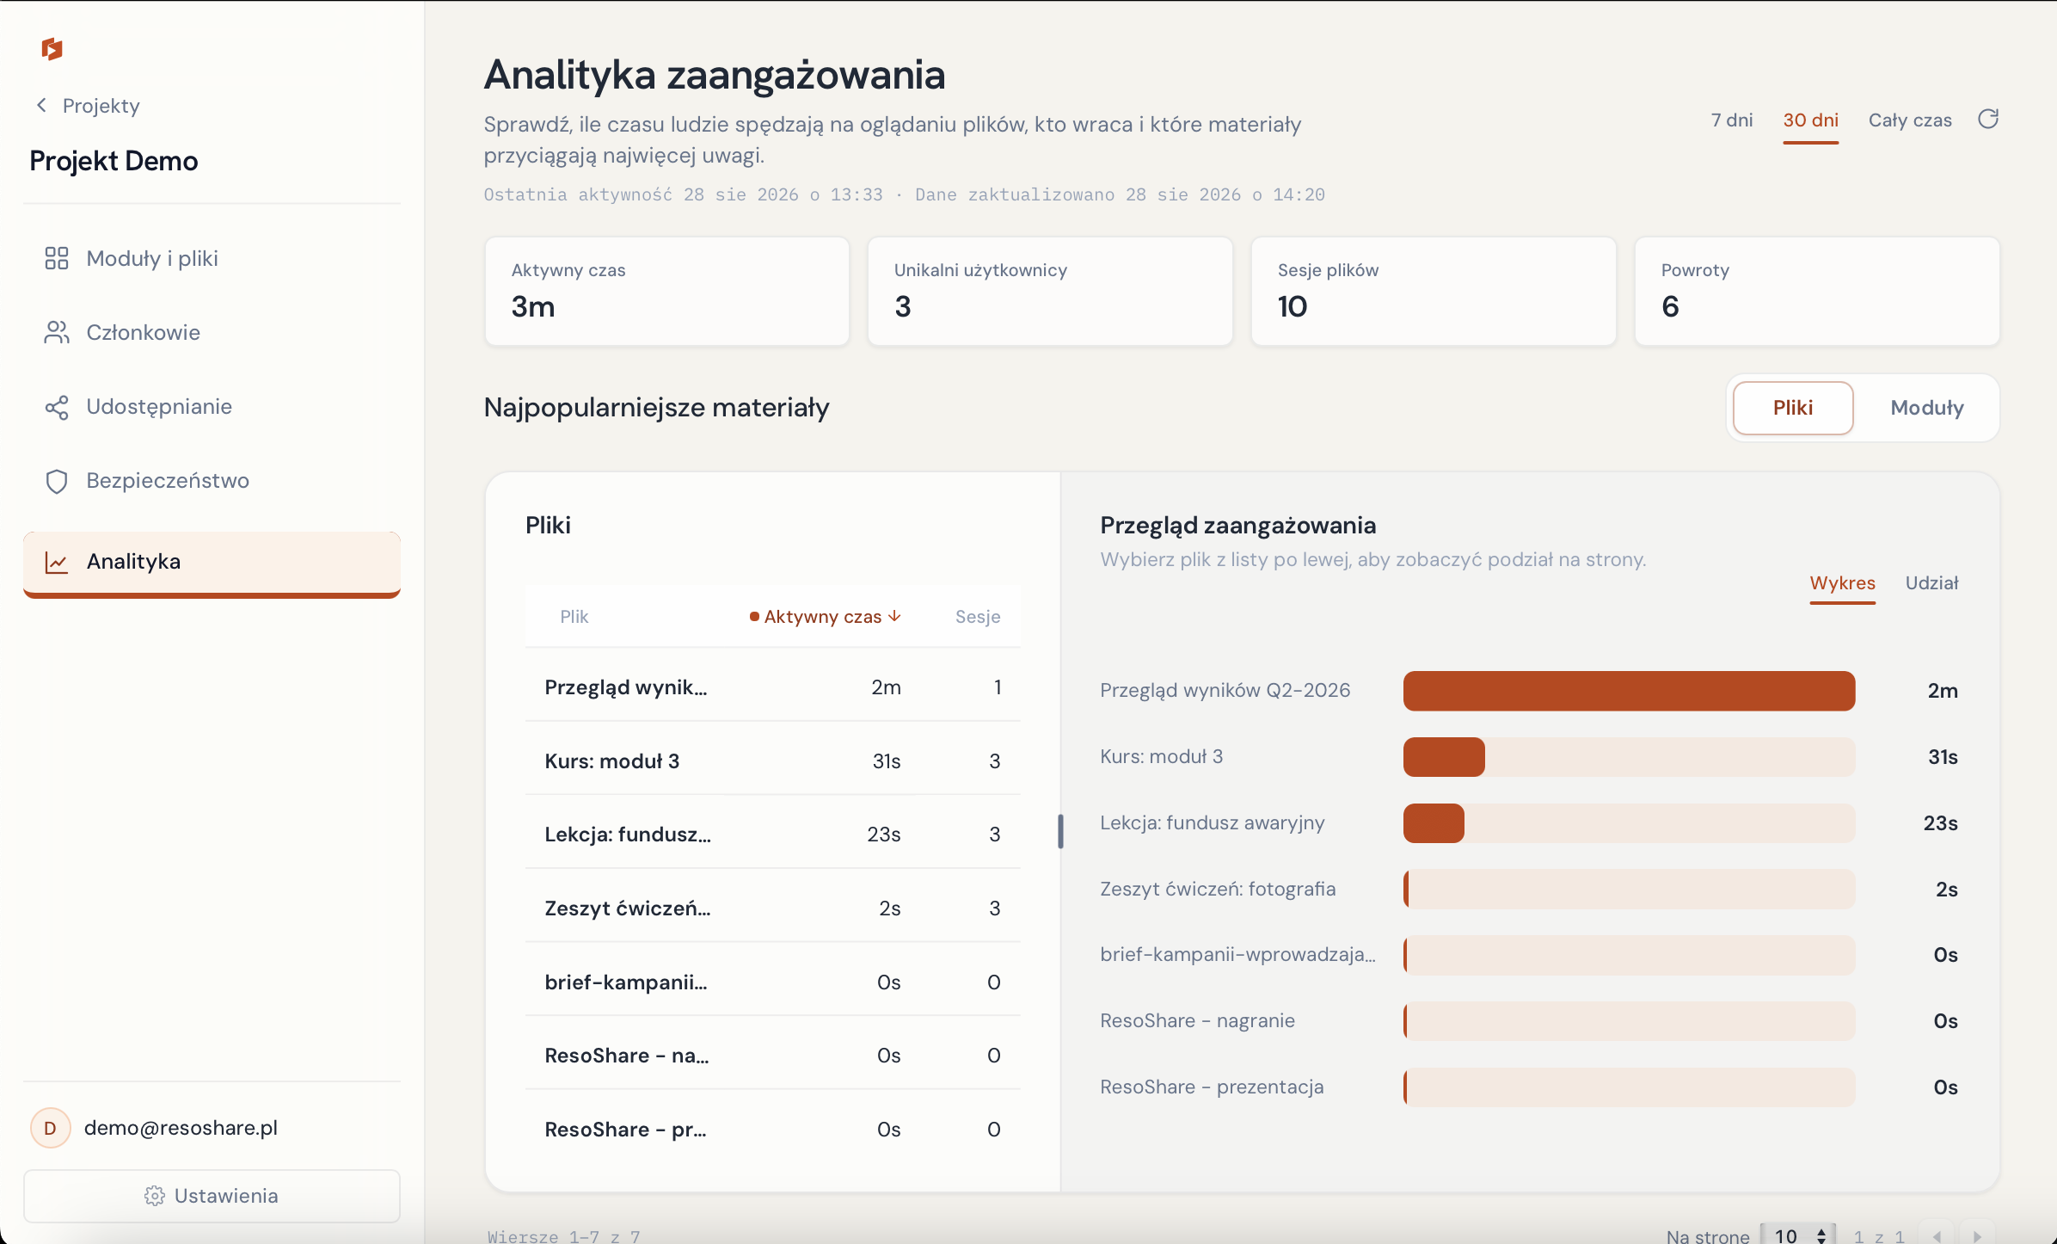Go to previous page arrow

[x=1937, y=1235]
